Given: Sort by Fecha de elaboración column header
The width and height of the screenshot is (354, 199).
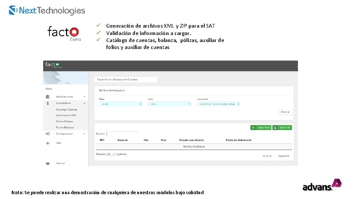Looking at the screenshot, I should coord(239,140).
